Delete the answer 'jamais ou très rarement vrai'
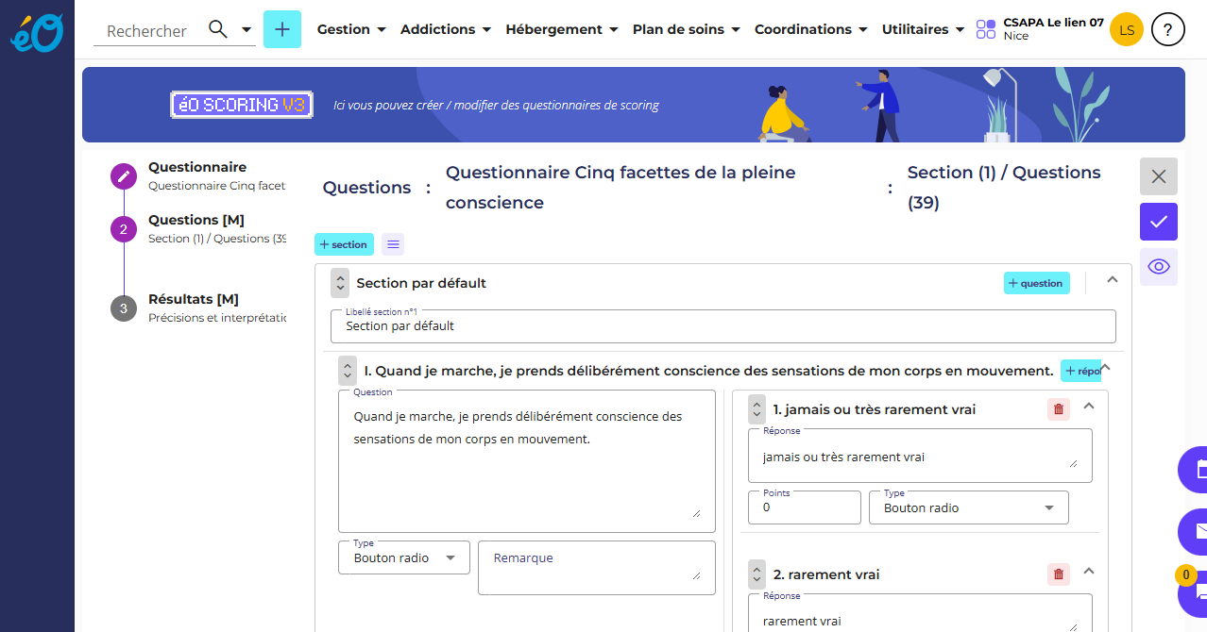The width and height of the screenshot is (1207, 632). [x=1059, y=409]
